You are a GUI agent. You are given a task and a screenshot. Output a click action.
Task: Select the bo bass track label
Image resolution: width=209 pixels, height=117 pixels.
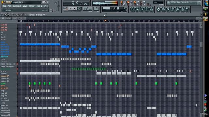point(4,57)
